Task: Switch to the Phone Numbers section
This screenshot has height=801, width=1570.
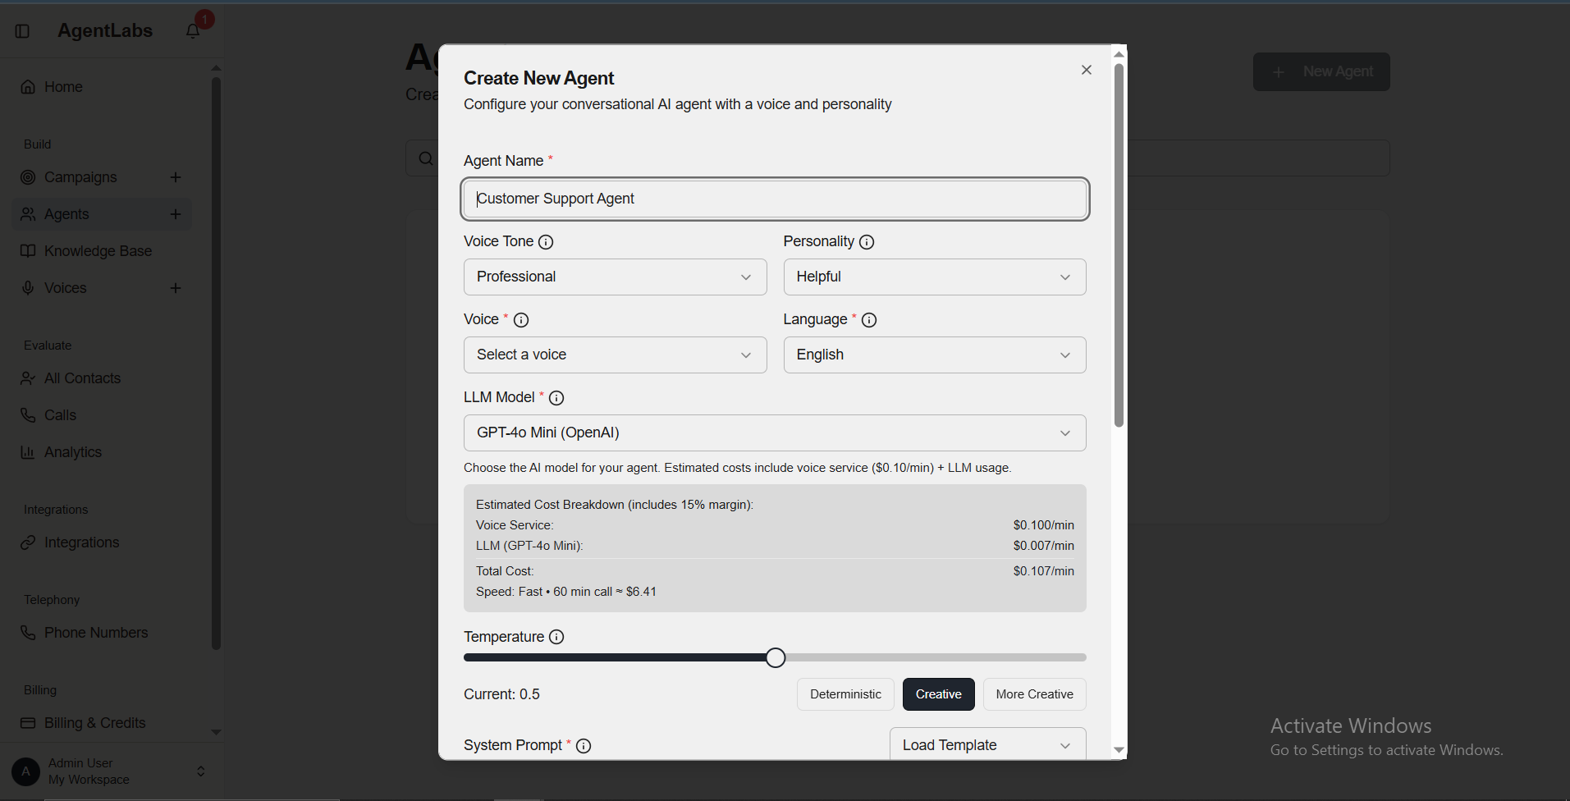Action: point(95,632)
